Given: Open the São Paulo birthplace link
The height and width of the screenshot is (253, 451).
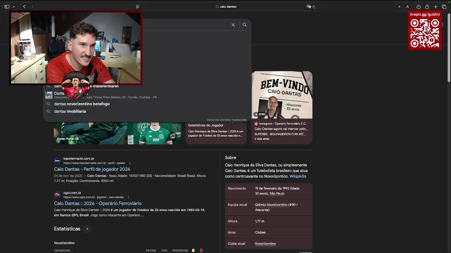Looking at the screenshot, I should [x=277, y=194].
